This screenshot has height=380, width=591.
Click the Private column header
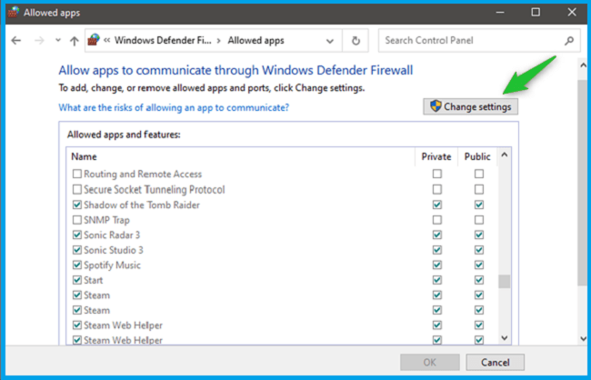(436, 156)
